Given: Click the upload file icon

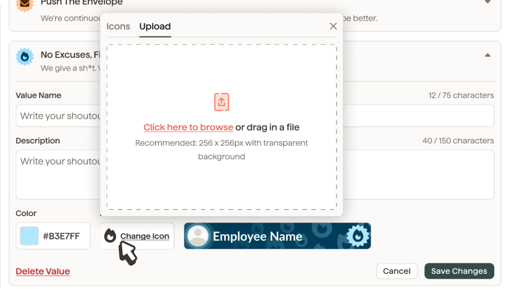Looking at the screenshot, I should coord(222,102).
